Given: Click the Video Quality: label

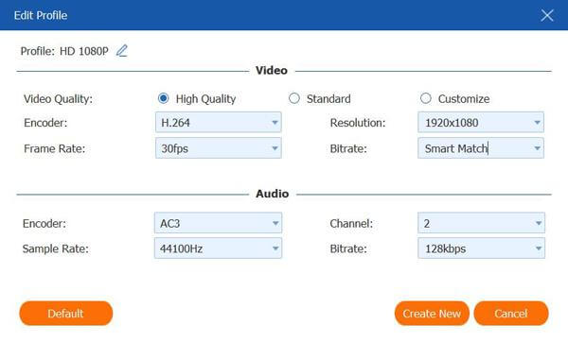Looking at the screenshot, I should coord(58,98).
